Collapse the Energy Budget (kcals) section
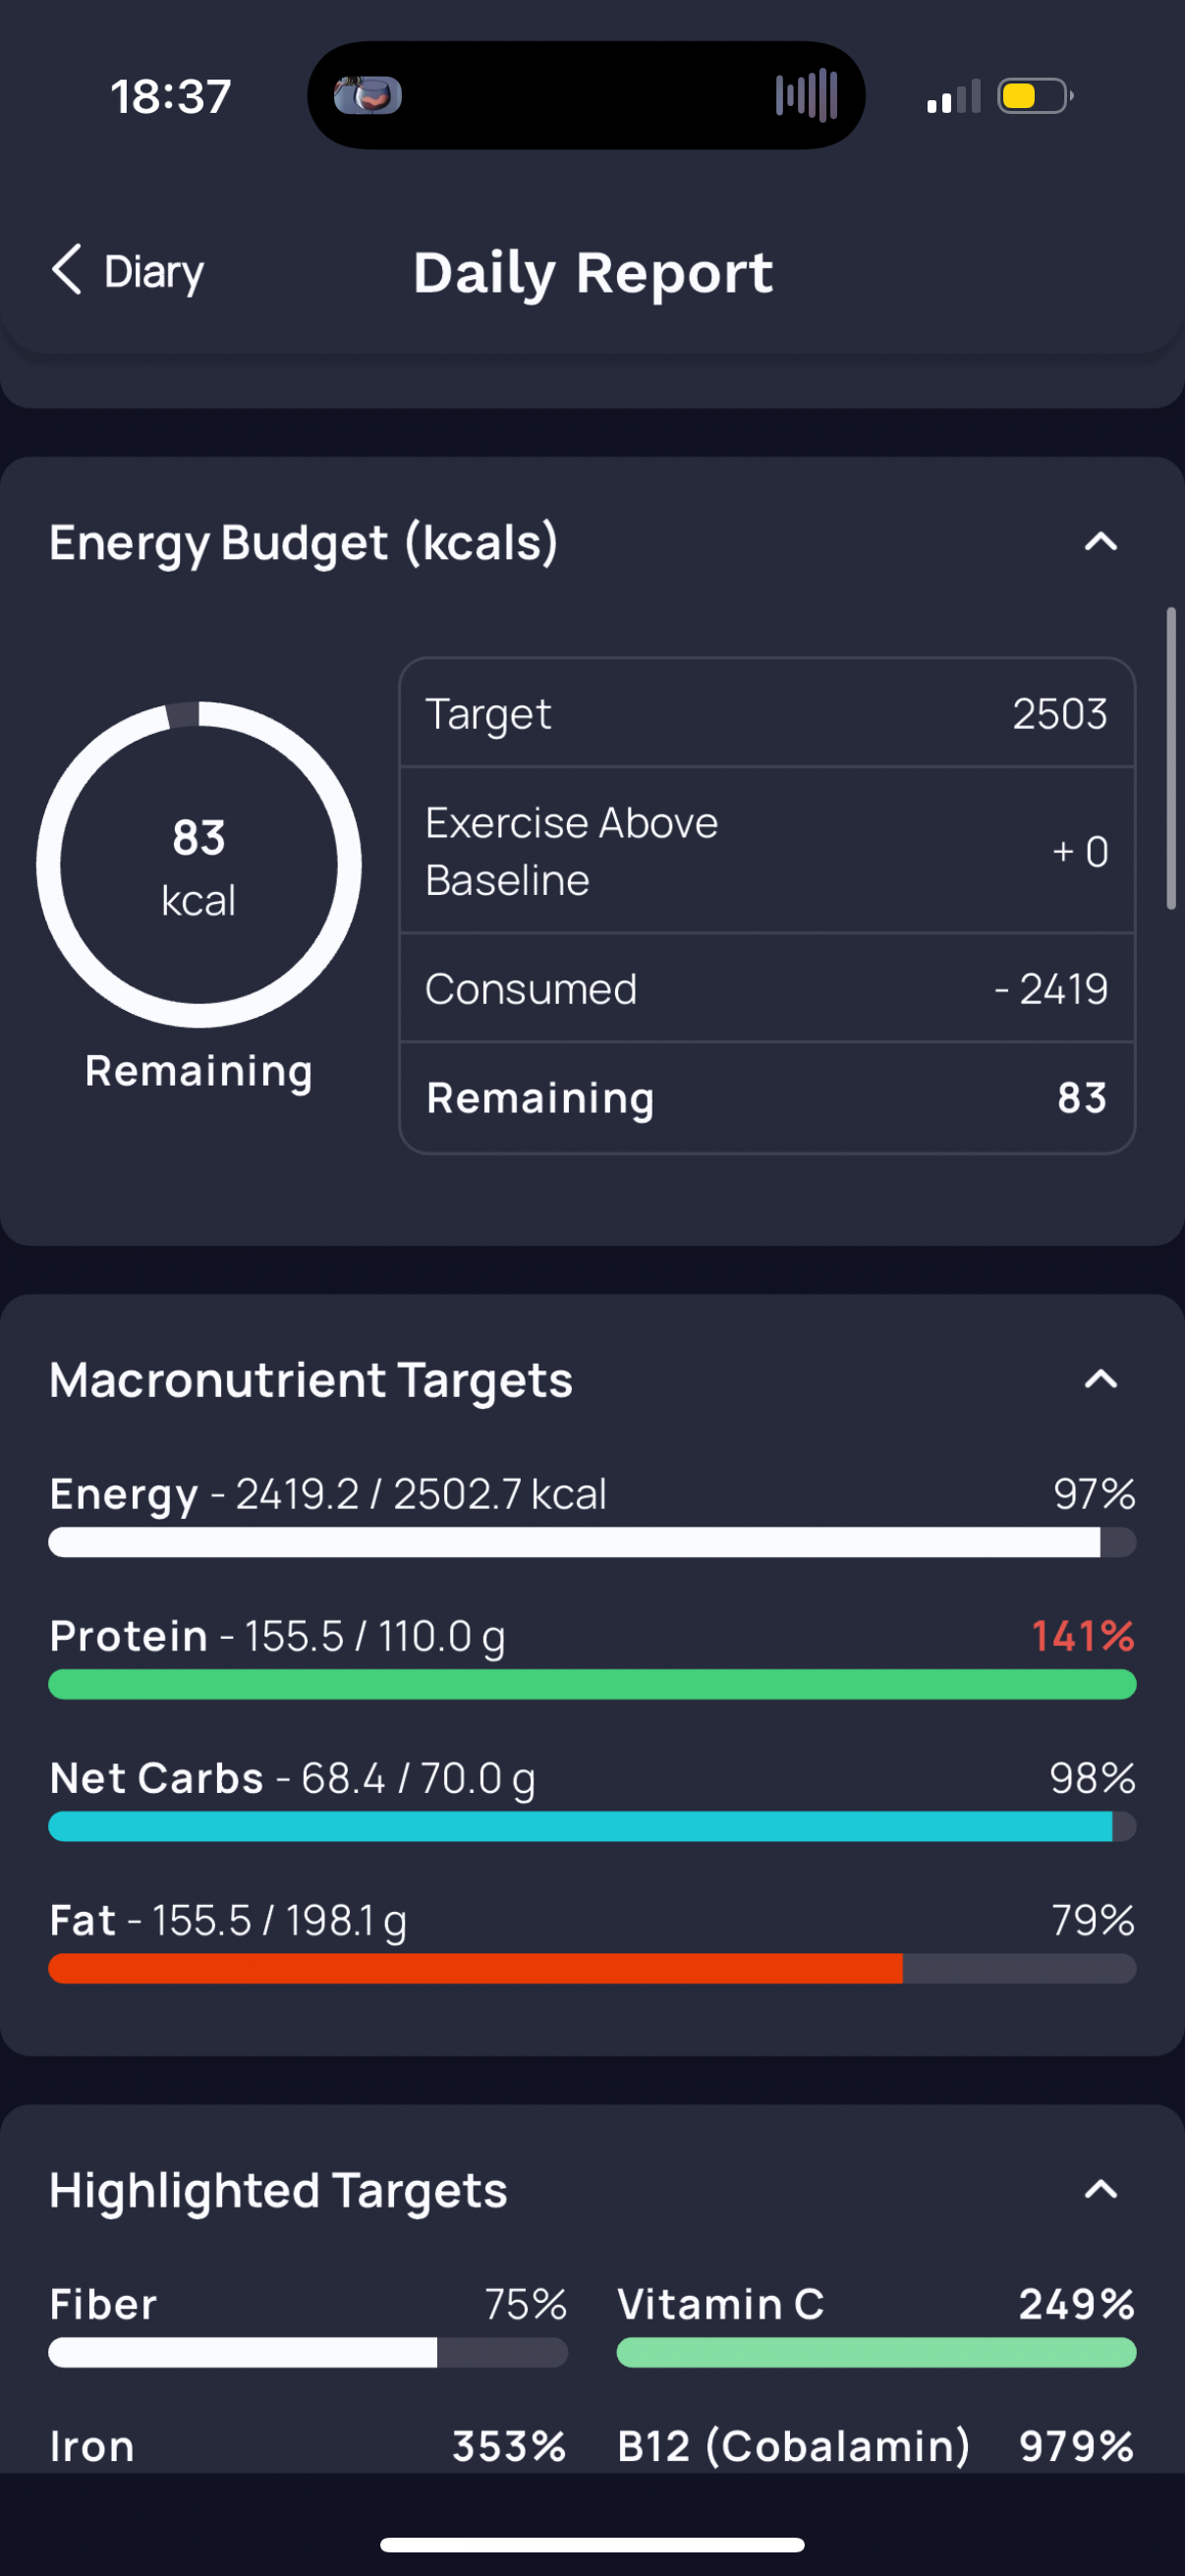Viewport: 1185px width, 2576px height. 1101,542
